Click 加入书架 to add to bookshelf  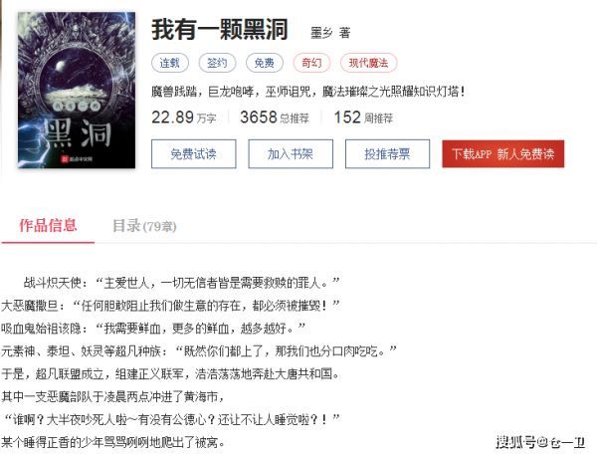click(291, 154)
